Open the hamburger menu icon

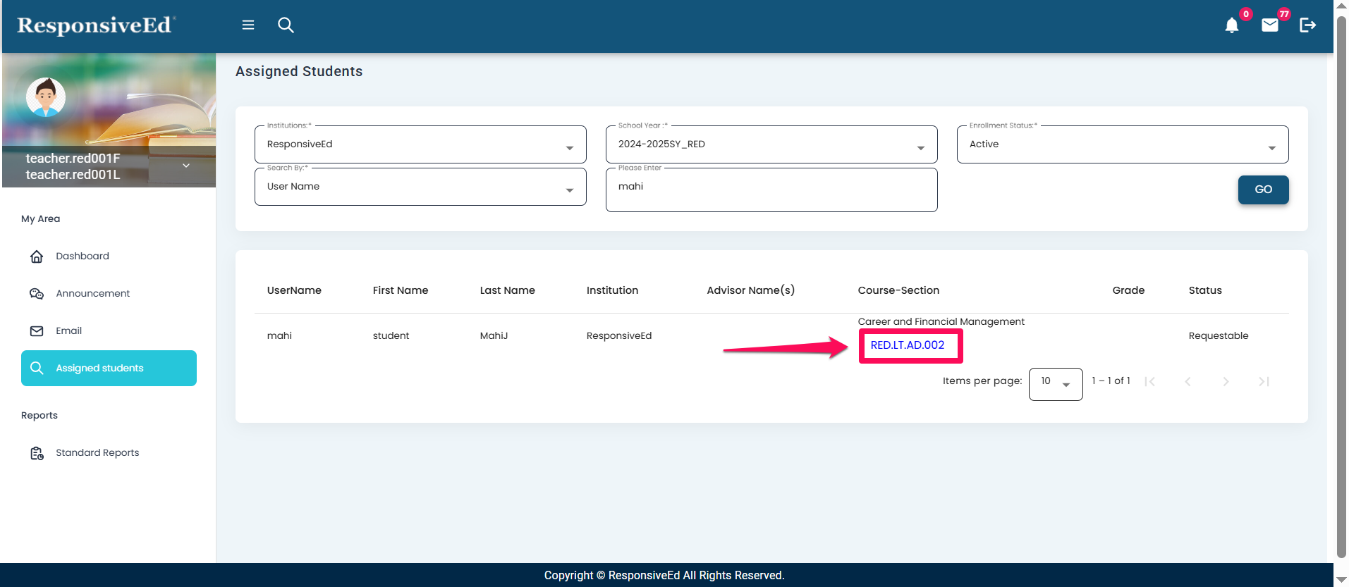point(248,25)
